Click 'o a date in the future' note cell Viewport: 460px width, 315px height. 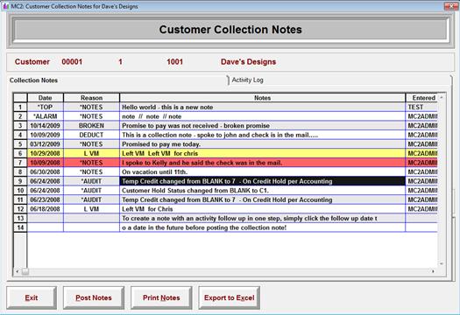[262, 227]
